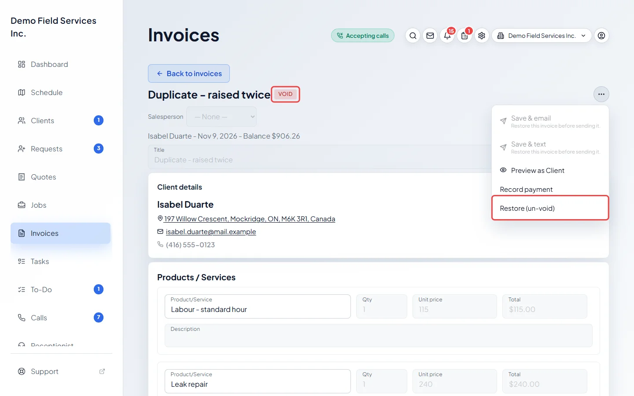Expand the Demo Field Services Inc. company selector
The height and width of the screenshot is (396, 634).
pyautogui.click(x=542, y=36)
